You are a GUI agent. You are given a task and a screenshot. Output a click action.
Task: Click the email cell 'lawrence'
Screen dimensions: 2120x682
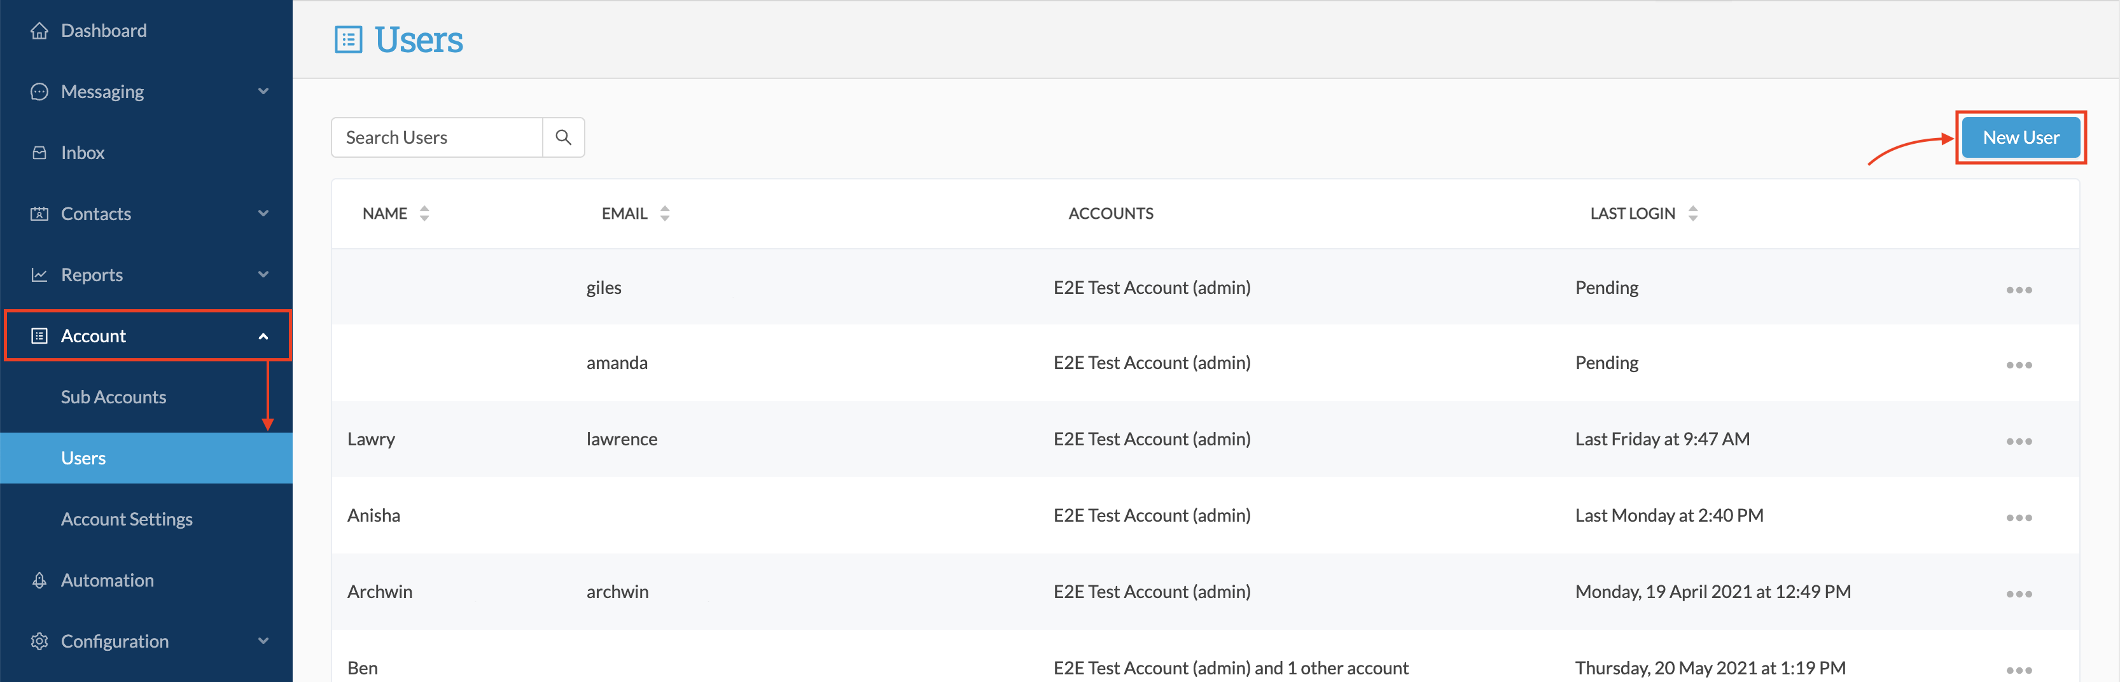[622, 440]
